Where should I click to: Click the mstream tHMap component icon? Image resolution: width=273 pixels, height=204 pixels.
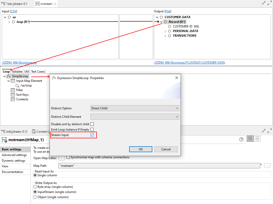pos(4,140)
